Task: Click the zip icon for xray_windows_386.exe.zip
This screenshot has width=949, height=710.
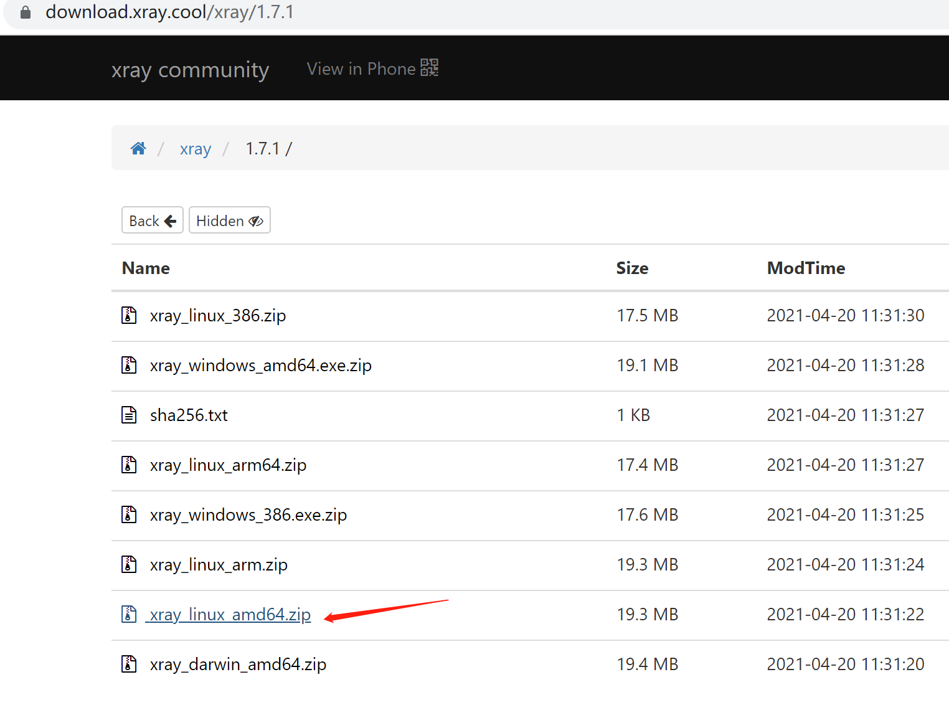Action: point(129,514)
